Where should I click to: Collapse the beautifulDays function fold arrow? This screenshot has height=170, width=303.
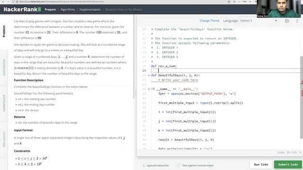point(149,76)
